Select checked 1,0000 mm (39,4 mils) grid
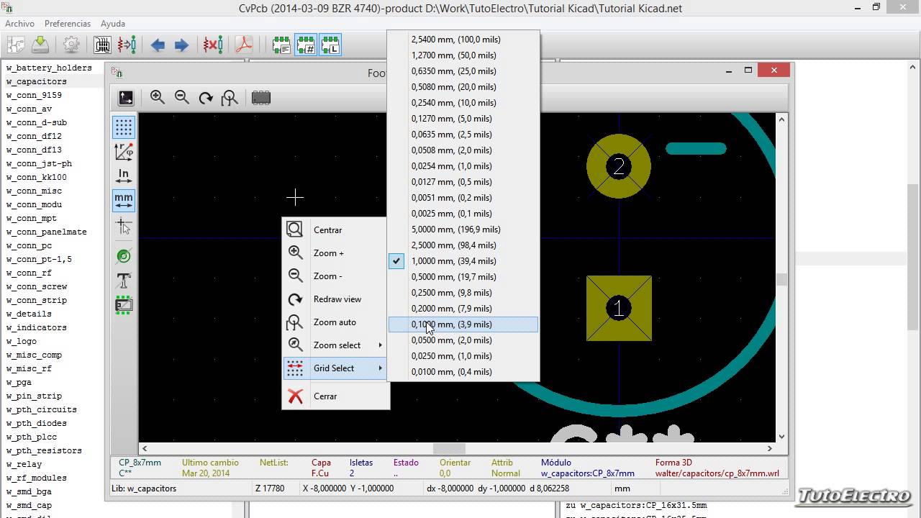Image resolution: width=921 pixels, height=518 pixels. pos(463,261)
